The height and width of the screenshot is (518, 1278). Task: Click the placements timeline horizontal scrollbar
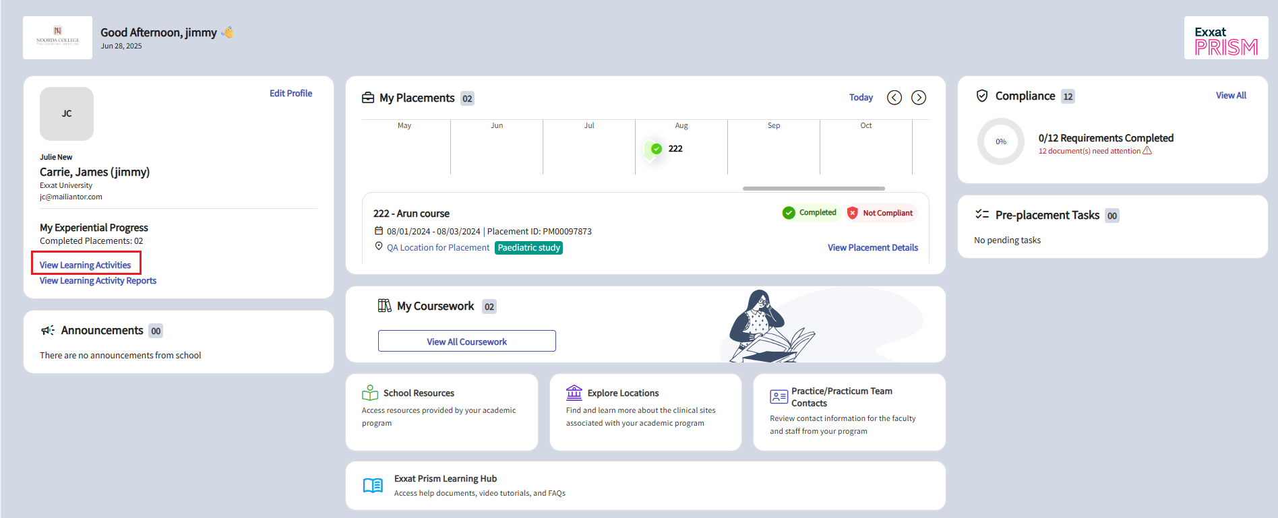point(813,189)
